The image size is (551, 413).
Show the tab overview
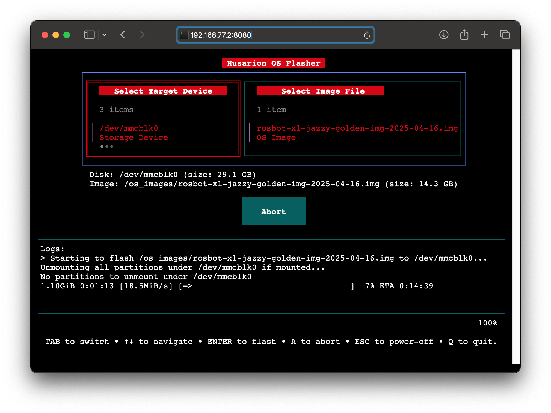[505, 35]
